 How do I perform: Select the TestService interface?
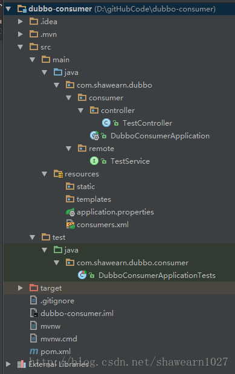pyautogui.click(x=130, y=161)
